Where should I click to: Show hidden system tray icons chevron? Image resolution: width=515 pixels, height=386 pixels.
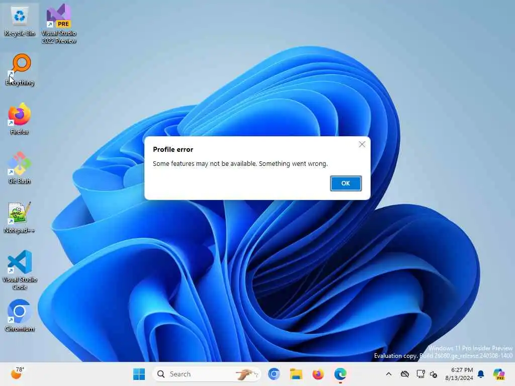389,374
